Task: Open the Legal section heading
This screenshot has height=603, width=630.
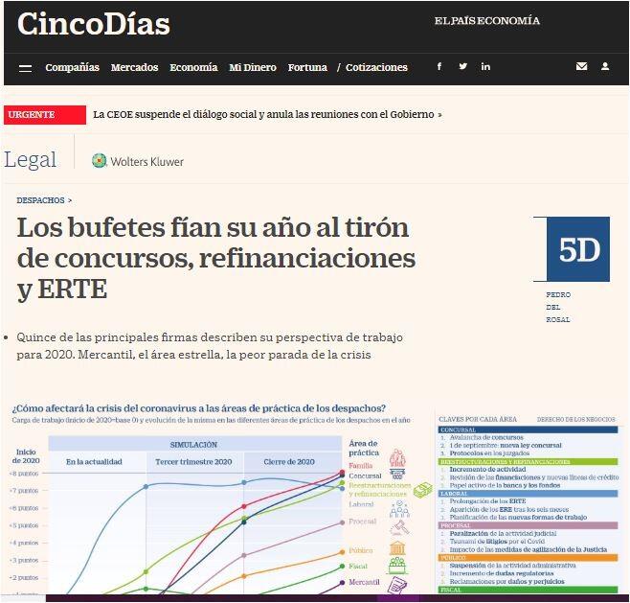Action: (31, 160)
